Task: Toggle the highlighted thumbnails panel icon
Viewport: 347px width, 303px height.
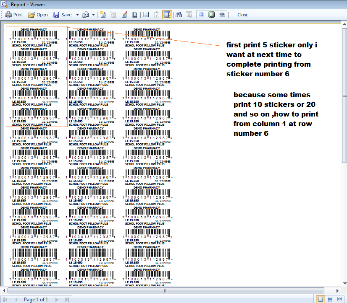Action: 167,15
